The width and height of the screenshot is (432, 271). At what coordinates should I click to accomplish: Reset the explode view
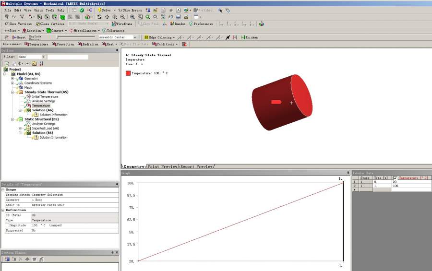(x=19, y=37)
